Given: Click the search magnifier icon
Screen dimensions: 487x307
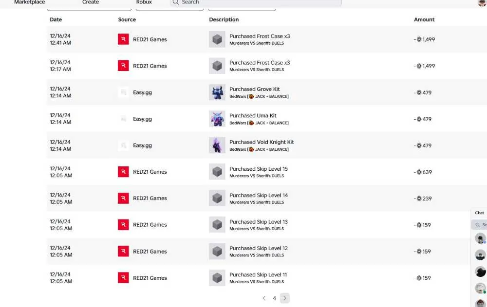Looking at the screenshot, I should click(175, 2).
